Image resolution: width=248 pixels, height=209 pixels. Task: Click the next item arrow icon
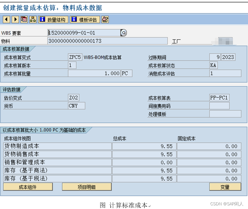pyautogui.click(x=15, y=19)
